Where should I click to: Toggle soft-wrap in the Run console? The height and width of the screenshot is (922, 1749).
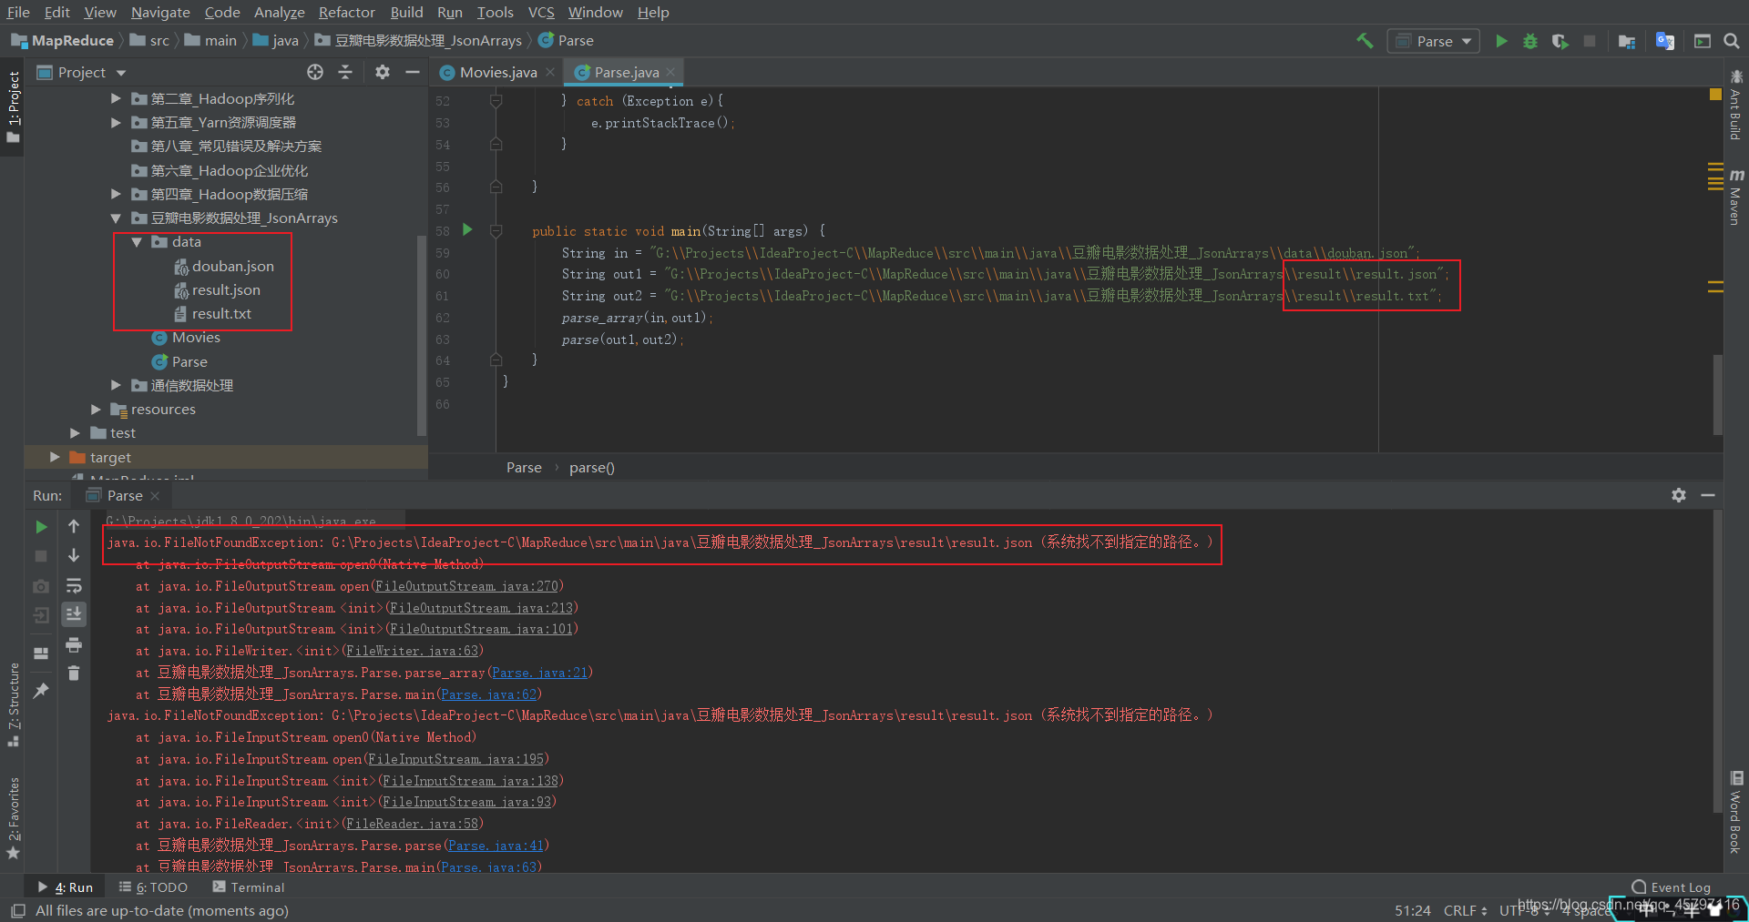click(x=73, y=586)
